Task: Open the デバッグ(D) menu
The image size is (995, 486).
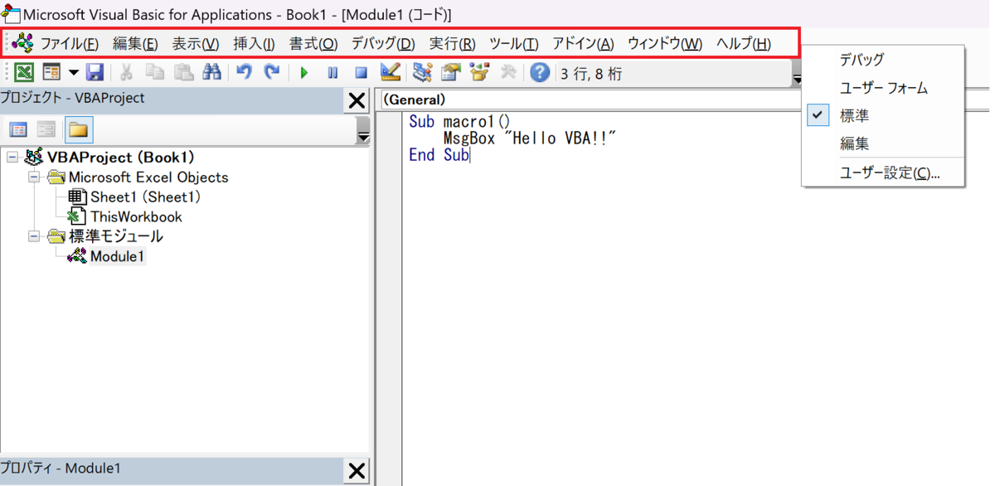Action: point(383,44)
